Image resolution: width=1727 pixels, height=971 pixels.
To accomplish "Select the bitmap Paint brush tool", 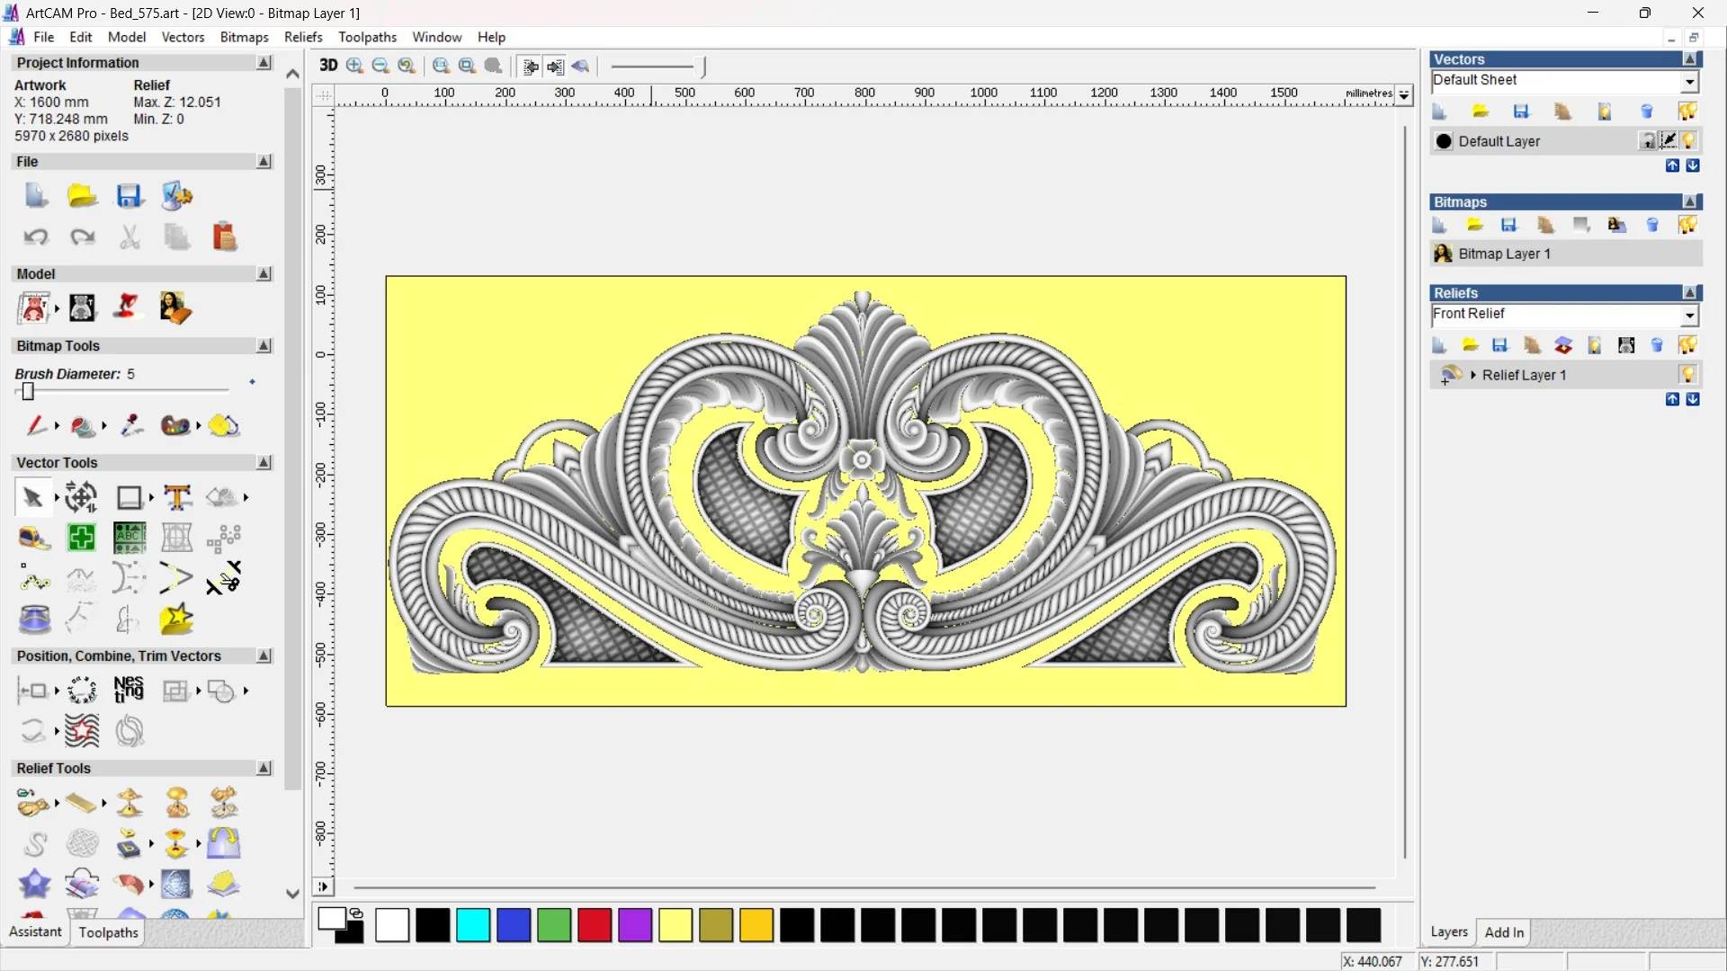I will pos(36,425).
